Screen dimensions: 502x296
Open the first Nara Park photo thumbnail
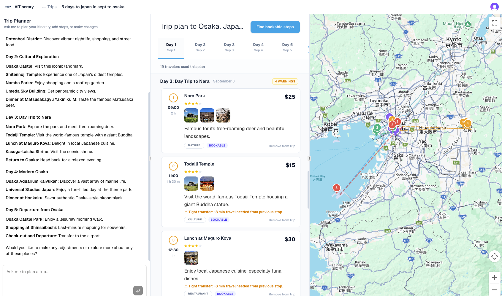click(191, 115)
